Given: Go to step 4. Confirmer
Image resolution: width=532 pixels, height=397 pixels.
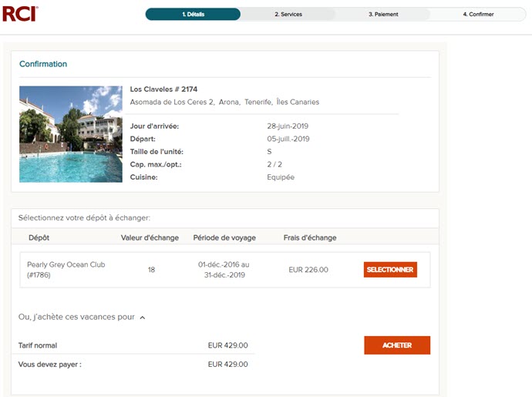Looking at the screenshot, I should [478, 14].
